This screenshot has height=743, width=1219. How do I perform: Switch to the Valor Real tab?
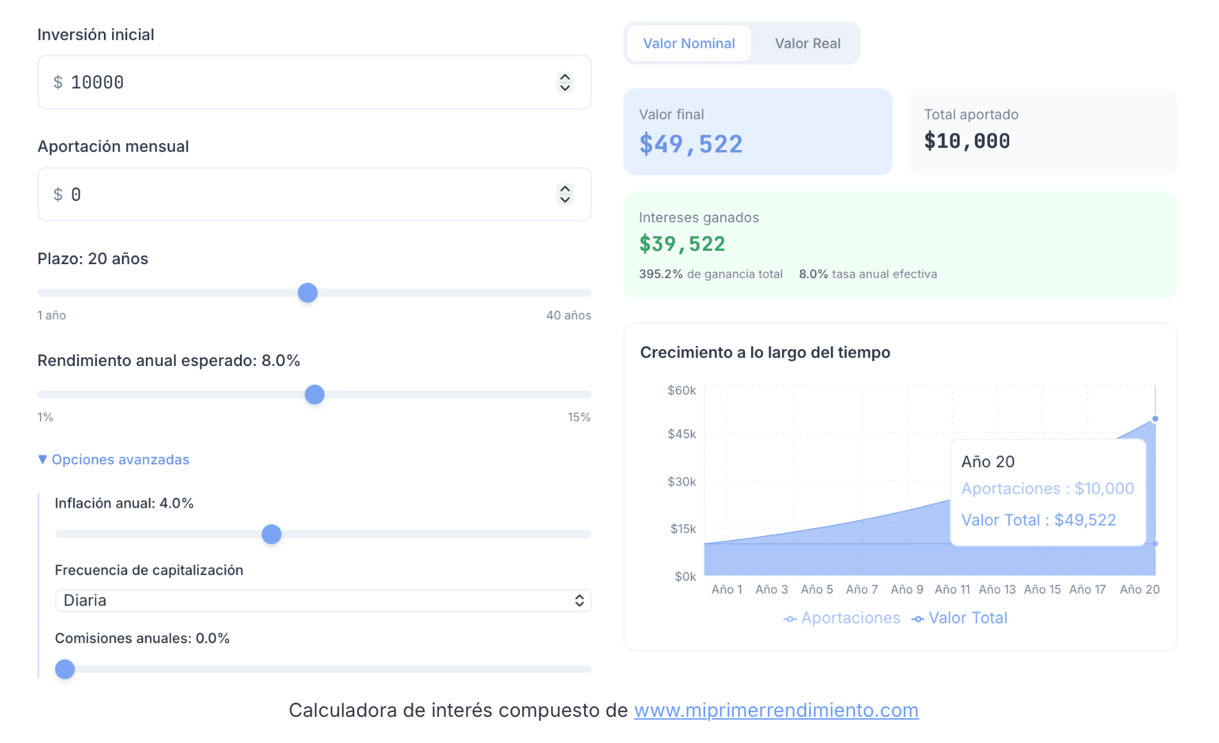(x=807, y=43)
